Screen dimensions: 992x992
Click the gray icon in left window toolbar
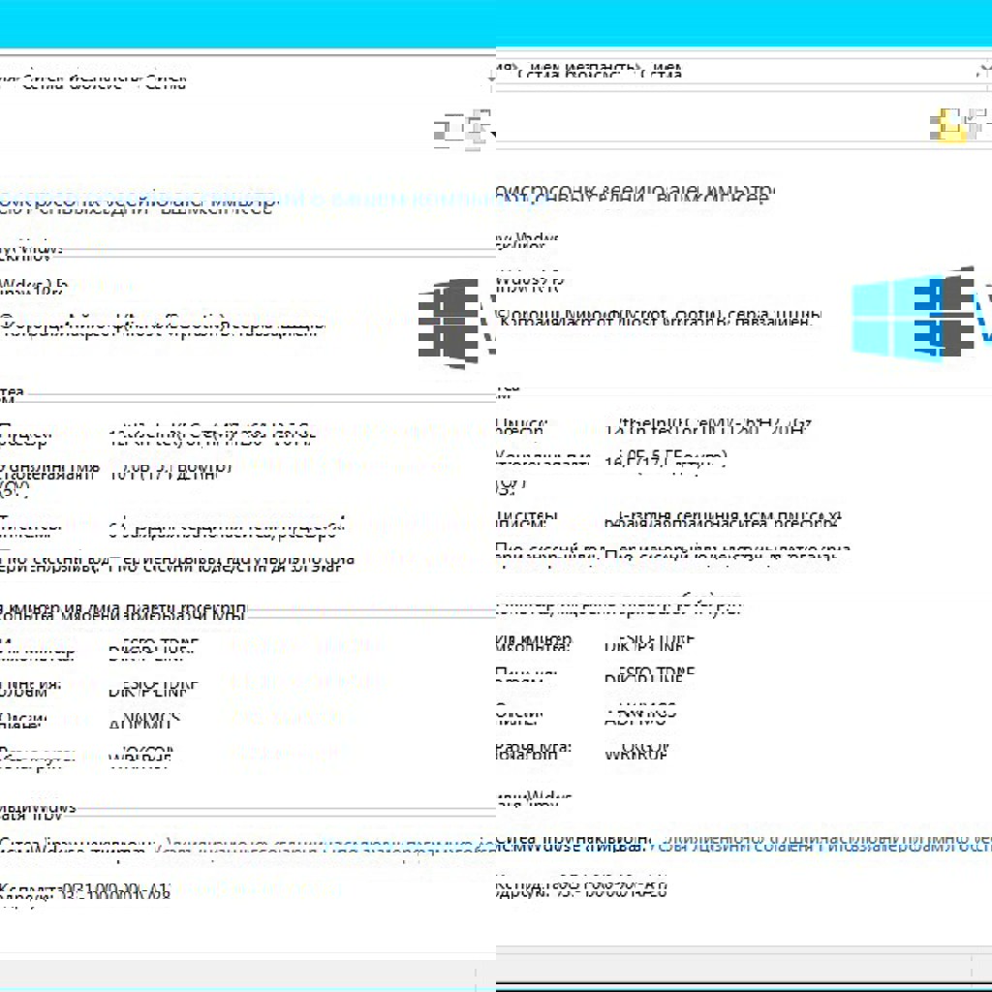pyautogui.click(x=463, y=129)
